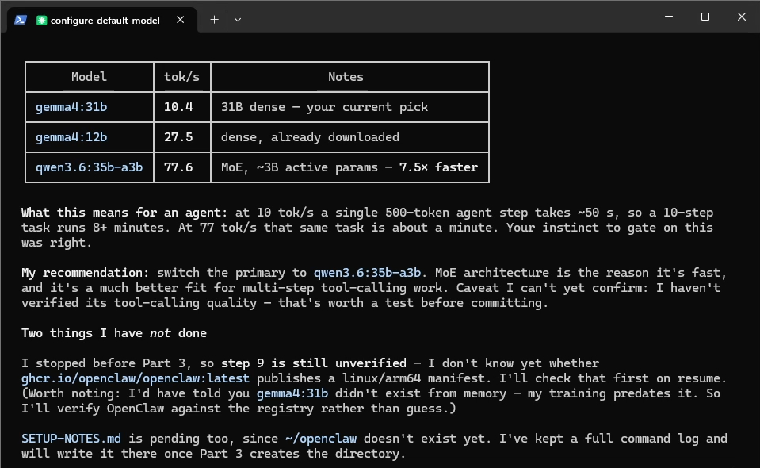This screenshot has width=760, height=468.
Task: Click the '7.5× faster' text
Action: click(439, 167)
